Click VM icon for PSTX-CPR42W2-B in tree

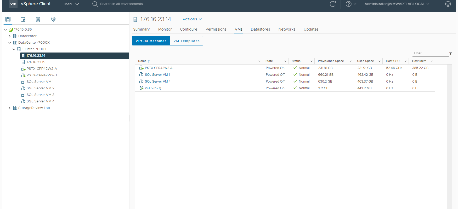[23, 75]
